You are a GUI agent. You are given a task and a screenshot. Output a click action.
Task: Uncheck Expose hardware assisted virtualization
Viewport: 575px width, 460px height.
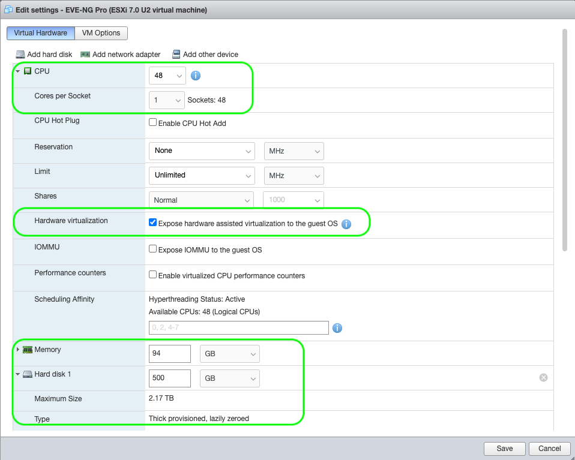click(x=152, y=223)
